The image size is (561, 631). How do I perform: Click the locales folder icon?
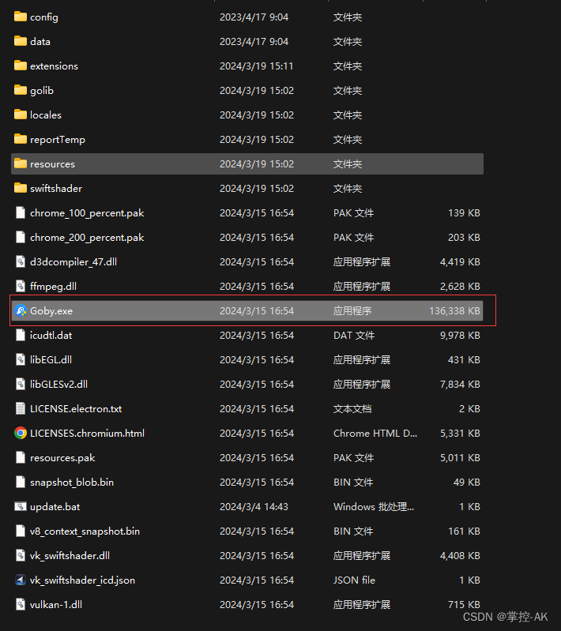pos(20,115)
